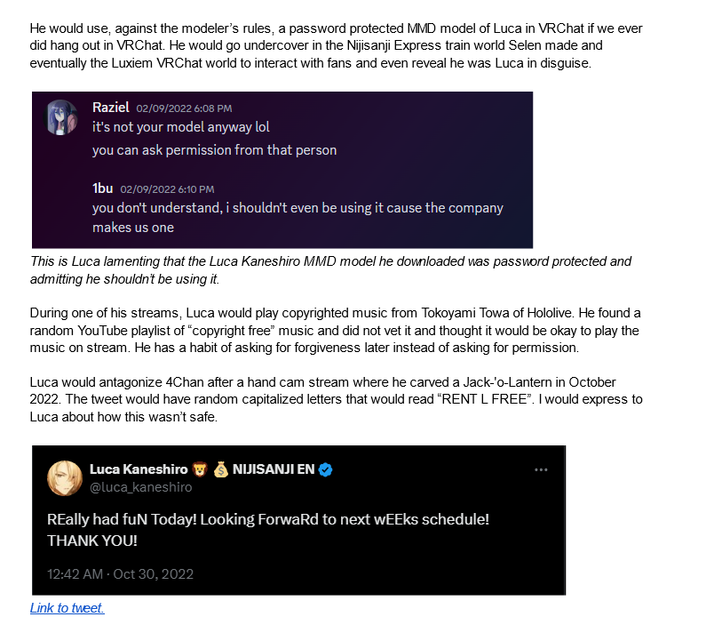
Task: Open the "Link to tweet." hyperlink
Action: pyautogui.click(x=67, y=608)
